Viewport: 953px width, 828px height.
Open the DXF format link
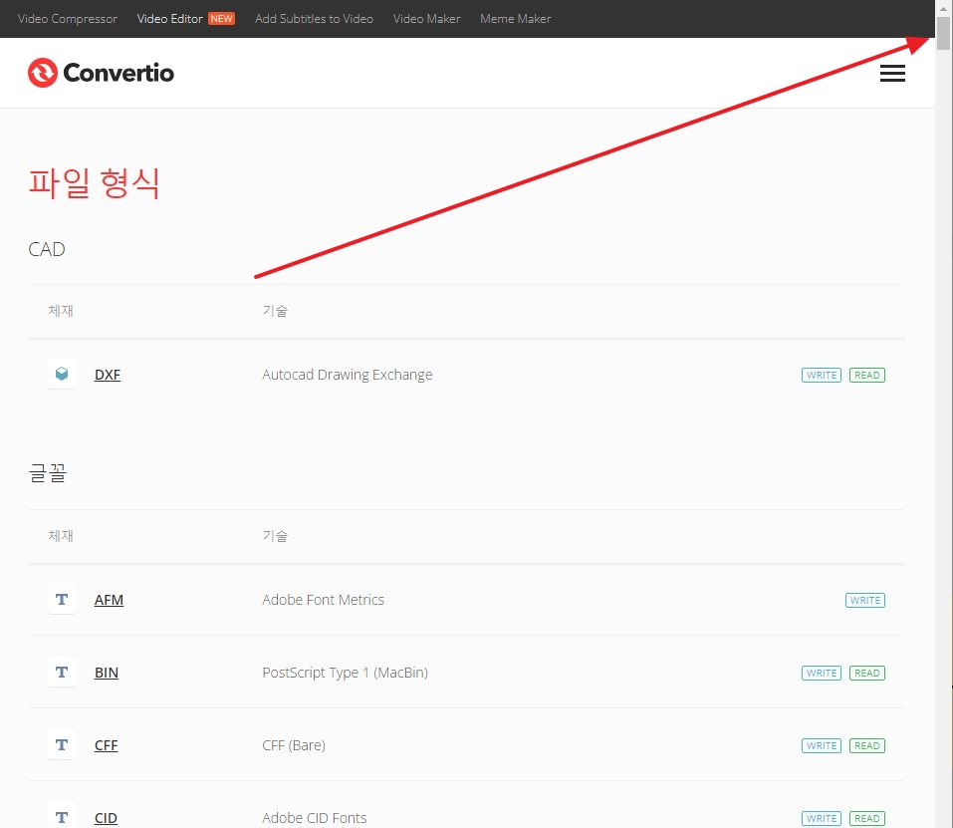[x=108, y=375]
